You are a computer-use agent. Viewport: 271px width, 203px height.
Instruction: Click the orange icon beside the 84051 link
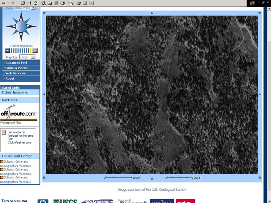pos(2,169)
